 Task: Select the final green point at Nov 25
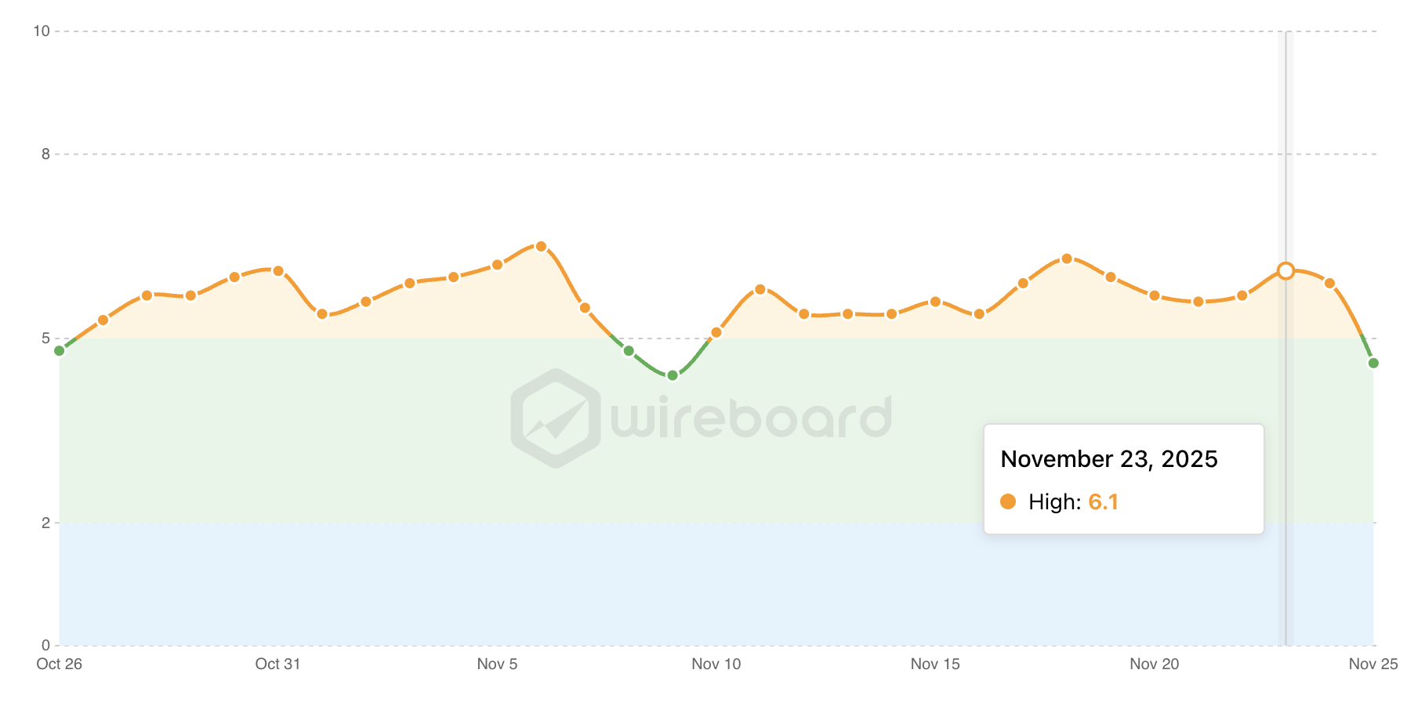pos(1373,363)
